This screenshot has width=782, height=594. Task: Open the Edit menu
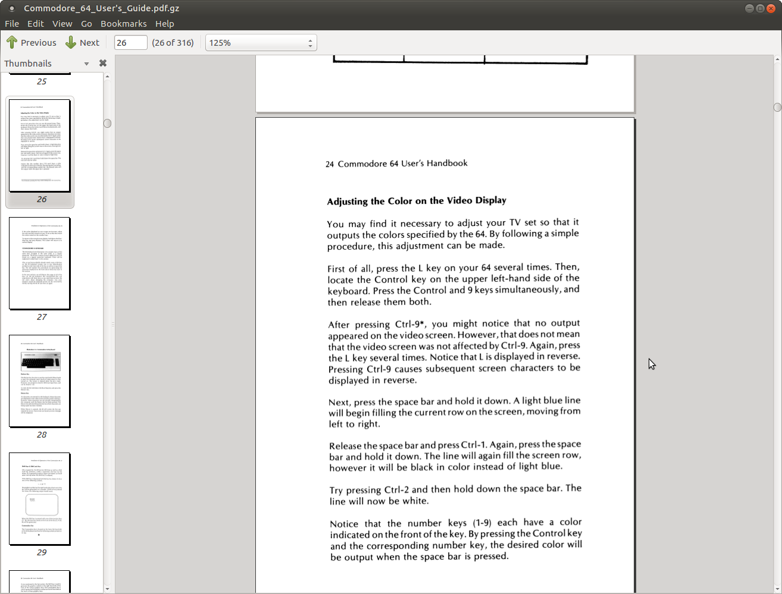[x=35, y=24]
